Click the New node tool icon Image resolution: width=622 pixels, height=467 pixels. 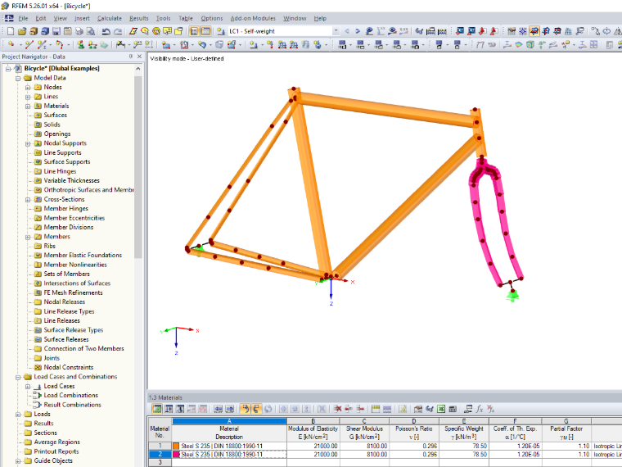(x=11, y=44)
